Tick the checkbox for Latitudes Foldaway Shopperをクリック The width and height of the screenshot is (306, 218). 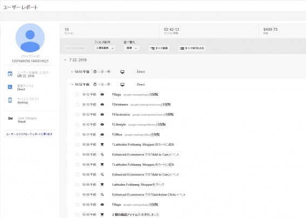77,185
